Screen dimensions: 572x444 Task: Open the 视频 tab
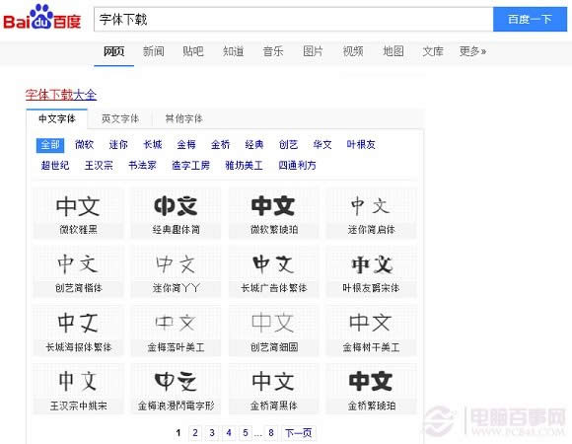click(353, 51)
